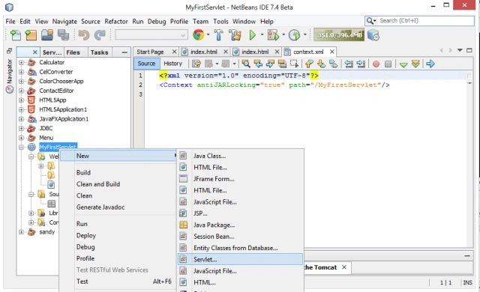The image size is (480, 292).
Task: Click the Search (Ctrl+I) field
Action: point(419,21)
